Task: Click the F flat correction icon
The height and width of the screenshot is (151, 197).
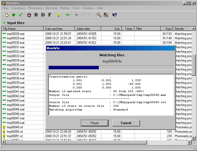Action: [50, 15]
